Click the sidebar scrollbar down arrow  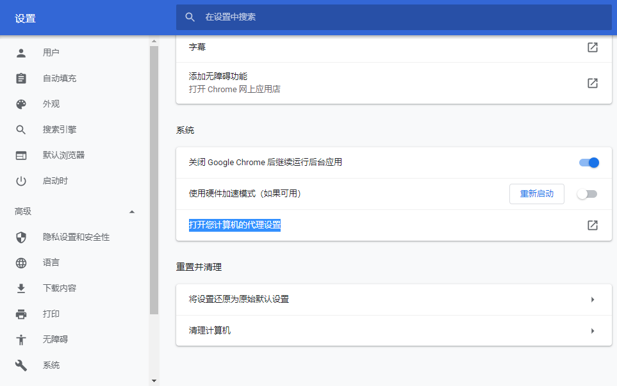[x=154, y=380]
